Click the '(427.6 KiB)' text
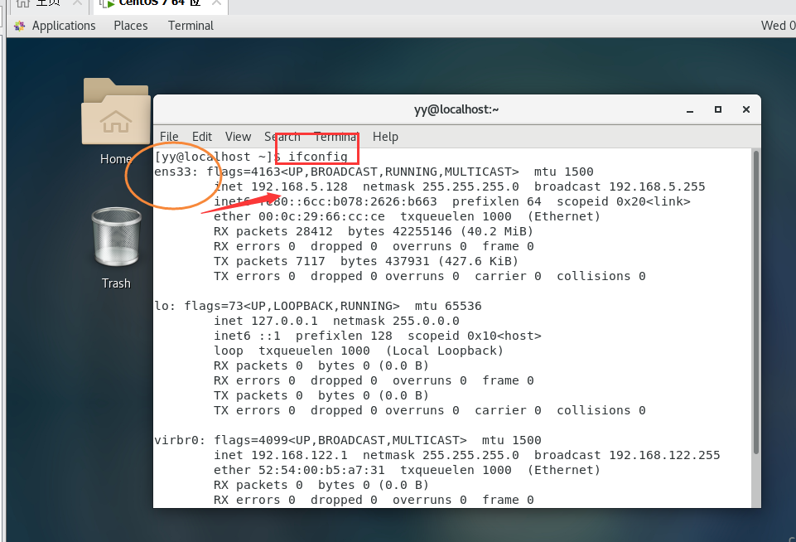The width and height of the screenshot is (796, 542). (x=478, y=262)
